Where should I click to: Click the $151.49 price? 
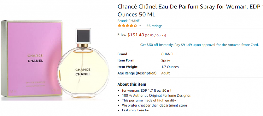tap(136, 35)
